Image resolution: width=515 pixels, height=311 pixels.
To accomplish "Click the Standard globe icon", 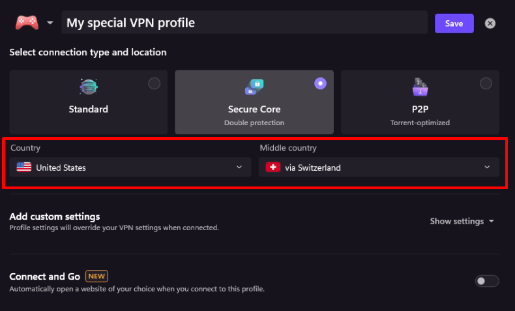I will point(89,87).
